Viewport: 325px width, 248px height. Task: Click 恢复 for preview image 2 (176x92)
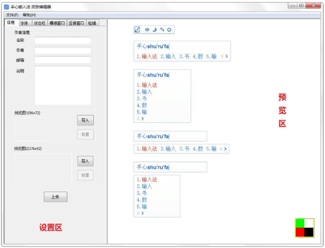(86, 175)
